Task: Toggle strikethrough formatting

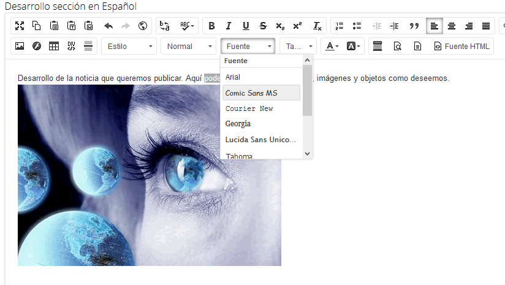Action: coord(263,26)
